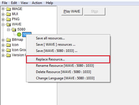This screenshot has height=105, width=139.
Task: Click the PNG folder icon
Action: [8, 19]
